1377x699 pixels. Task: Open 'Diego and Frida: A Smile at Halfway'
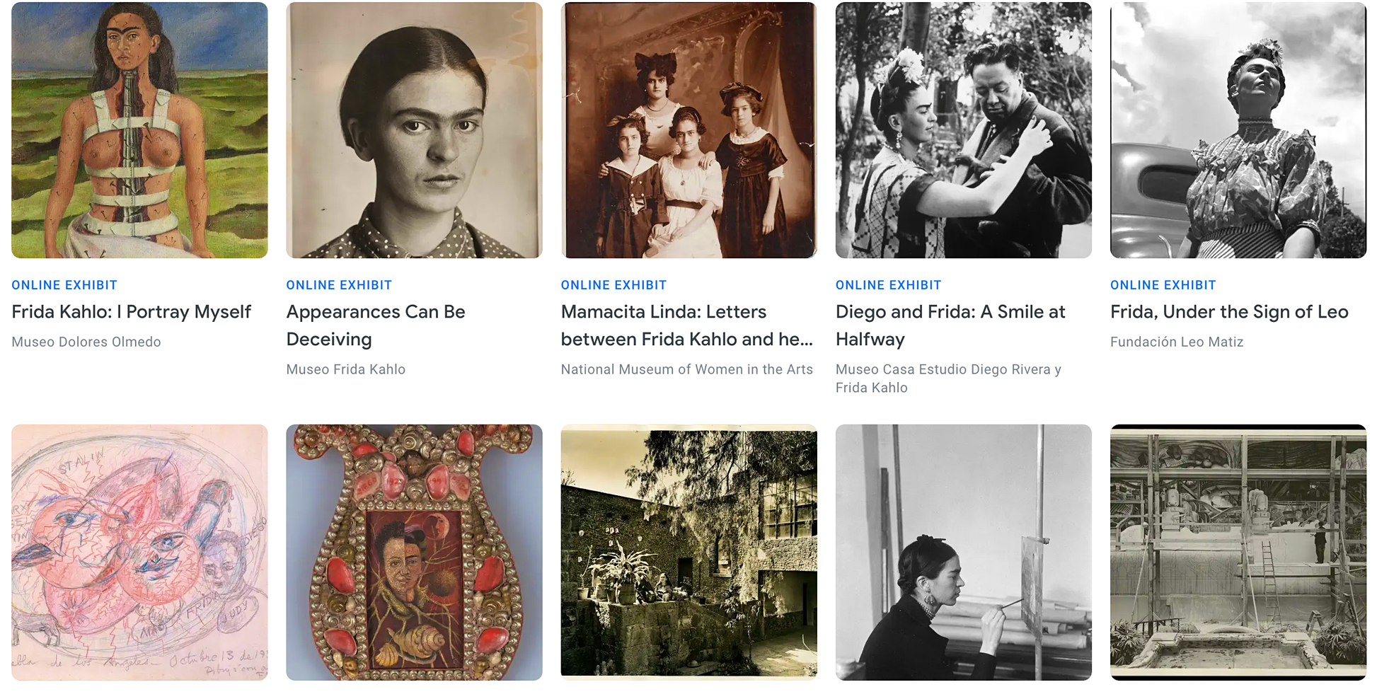(950, 325)
